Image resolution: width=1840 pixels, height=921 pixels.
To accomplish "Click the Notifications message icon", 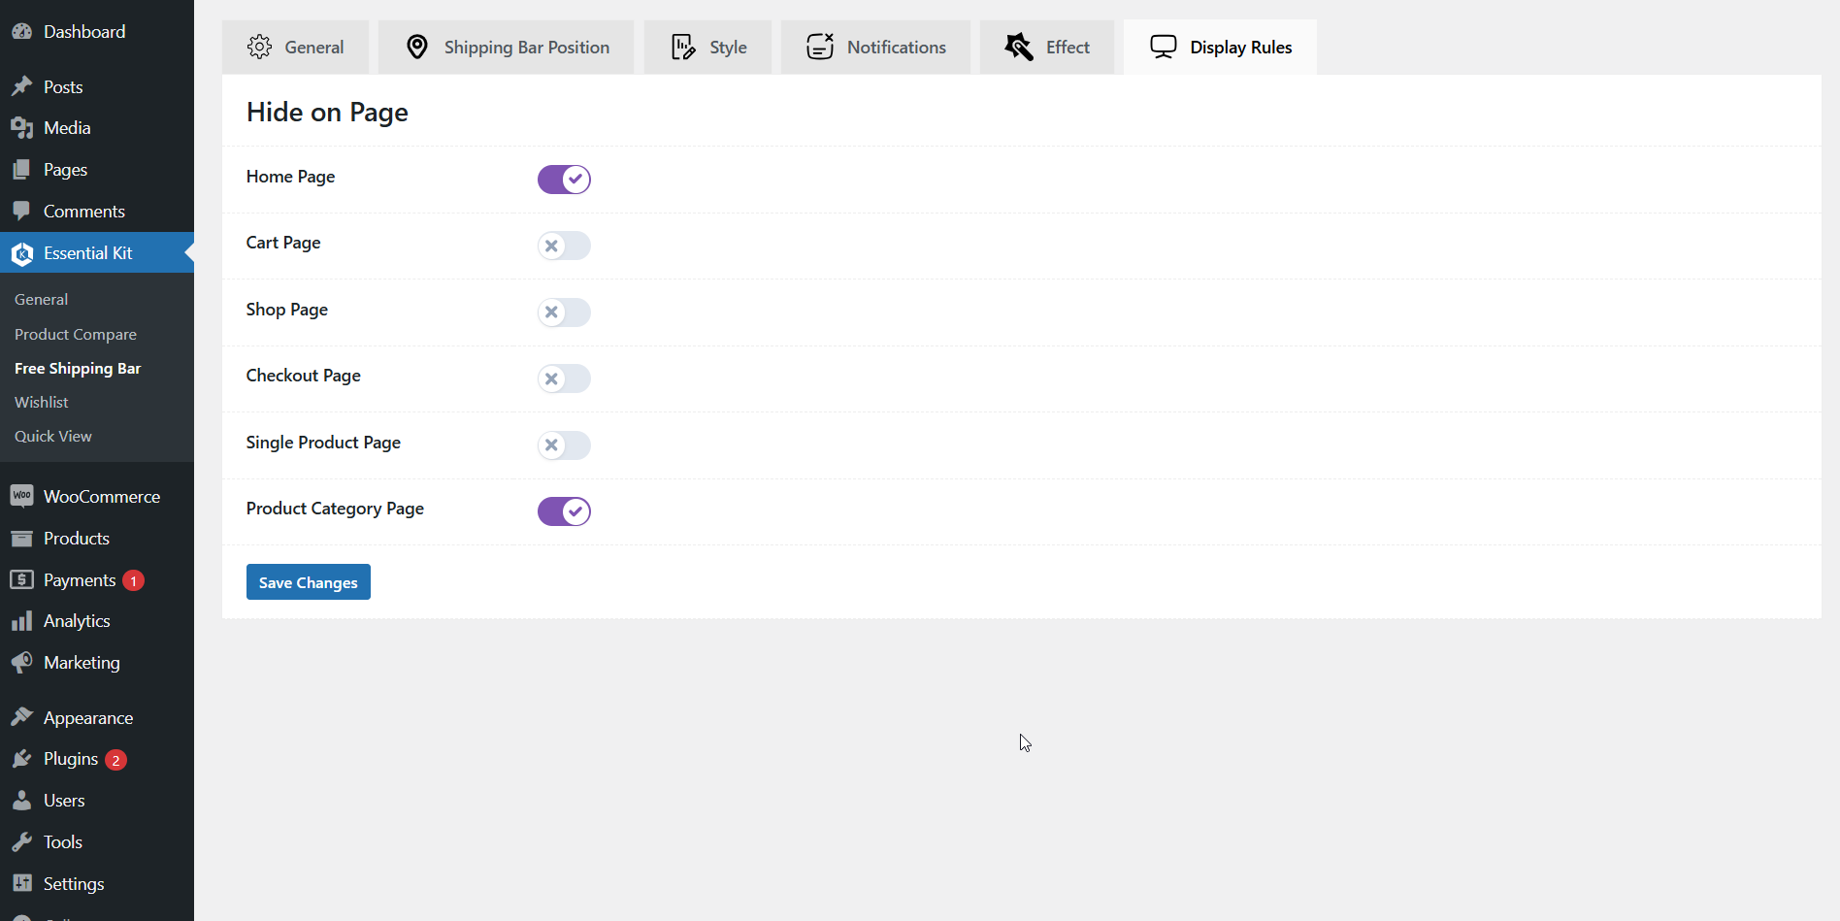I will (820, 47).
